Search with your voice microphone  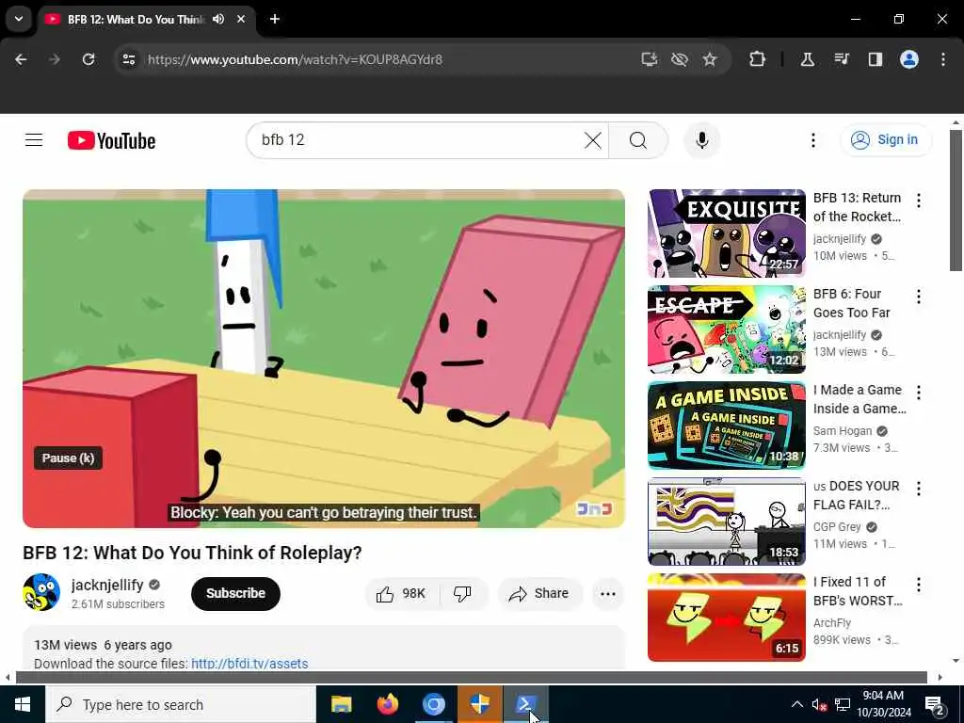click(x=702, y=140)
